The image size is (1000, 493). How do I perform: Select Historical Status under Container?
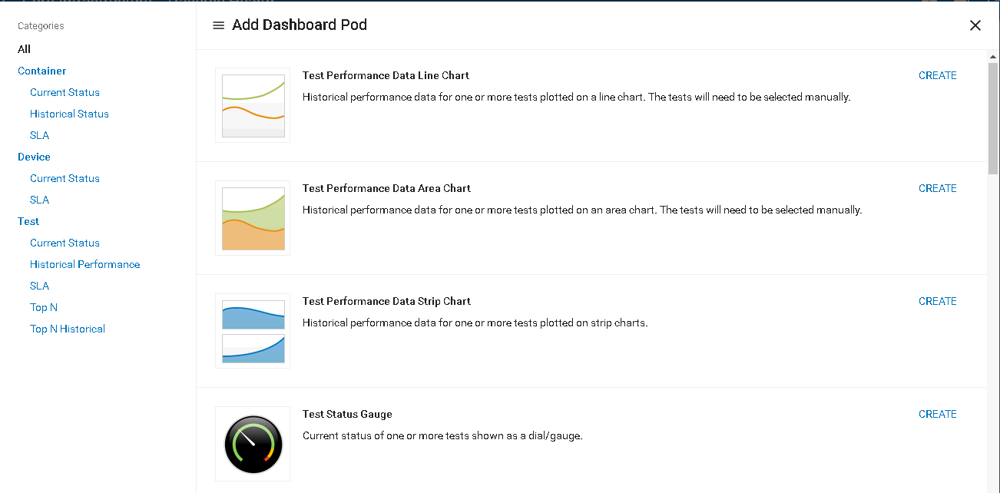69,114
